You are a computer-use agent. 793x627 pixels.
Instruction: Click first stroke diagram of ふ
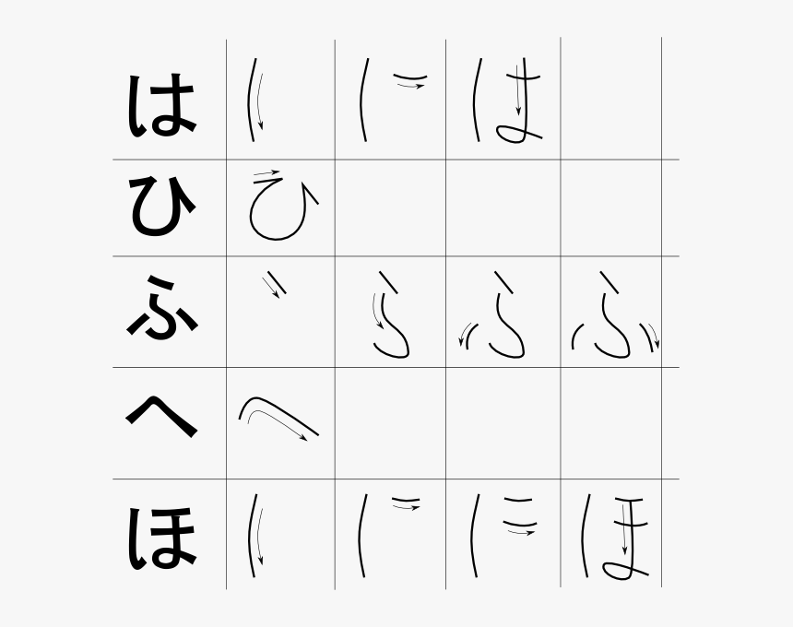pyautogui.click(x=274, y=285)
